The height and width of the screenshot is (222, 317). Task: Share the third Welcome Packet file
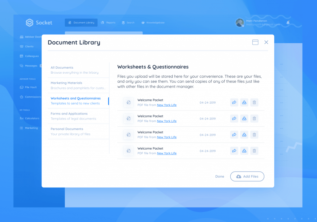234,135
